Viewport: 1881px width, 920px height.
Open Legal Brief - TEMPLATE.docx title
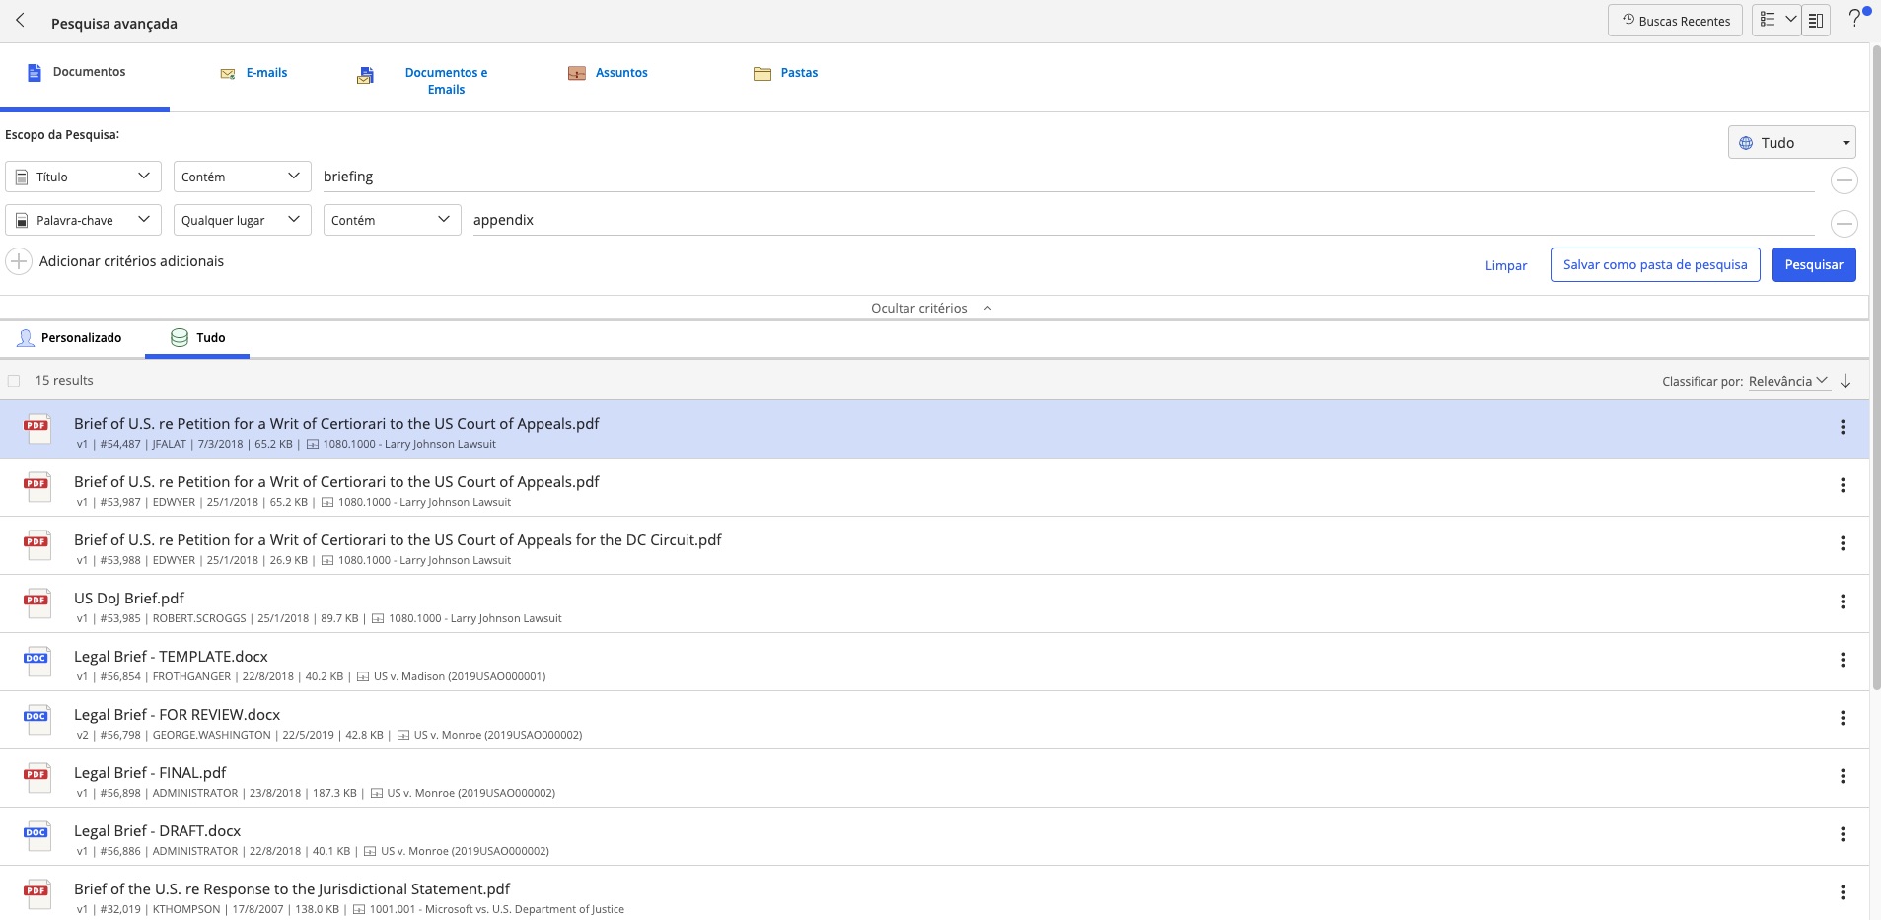(x=171, y=657)
